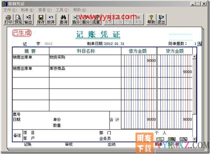Open the 制单 menu

27,10
